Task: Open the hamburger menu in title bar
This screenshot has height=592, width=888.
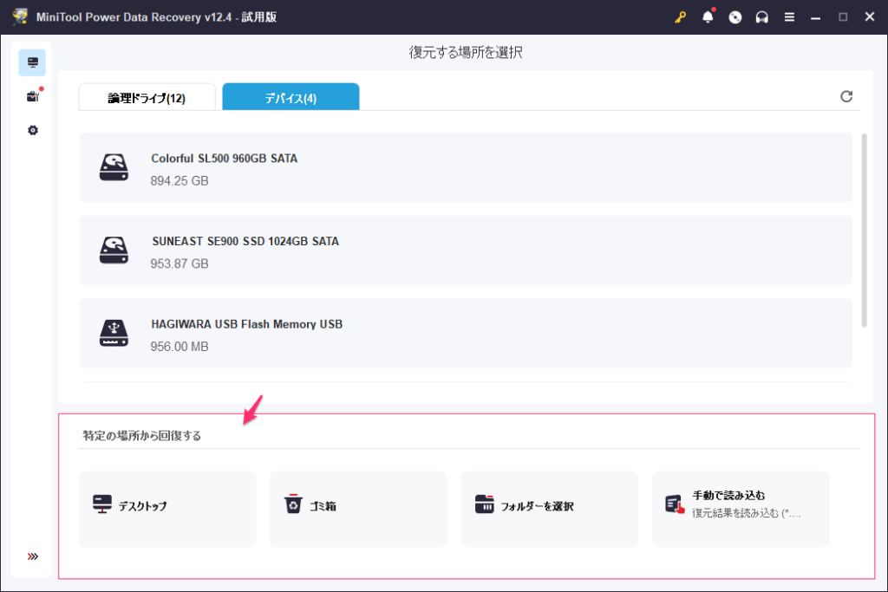Action: pos(789,17)
